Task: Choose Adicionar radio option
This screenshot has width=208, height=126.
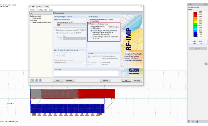Action: pos(101,65)
